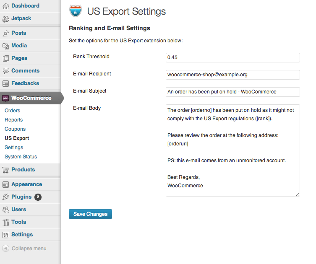This screenshot has height=264, width=316.
Task: Click the Products cart icon
Action: 5,170
